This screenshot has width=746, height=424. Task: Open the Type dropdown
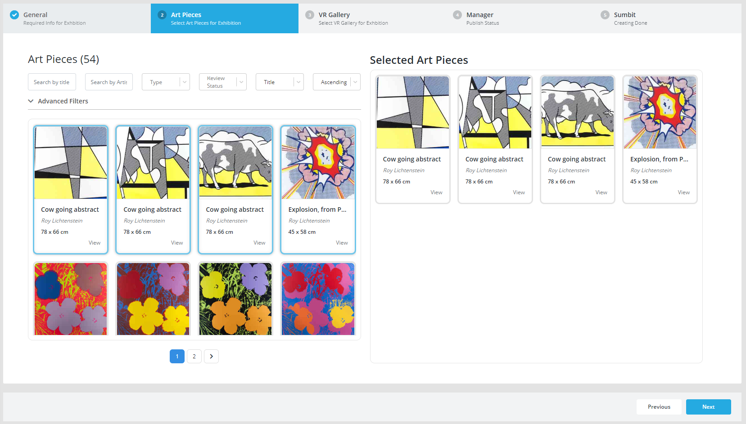166,82
